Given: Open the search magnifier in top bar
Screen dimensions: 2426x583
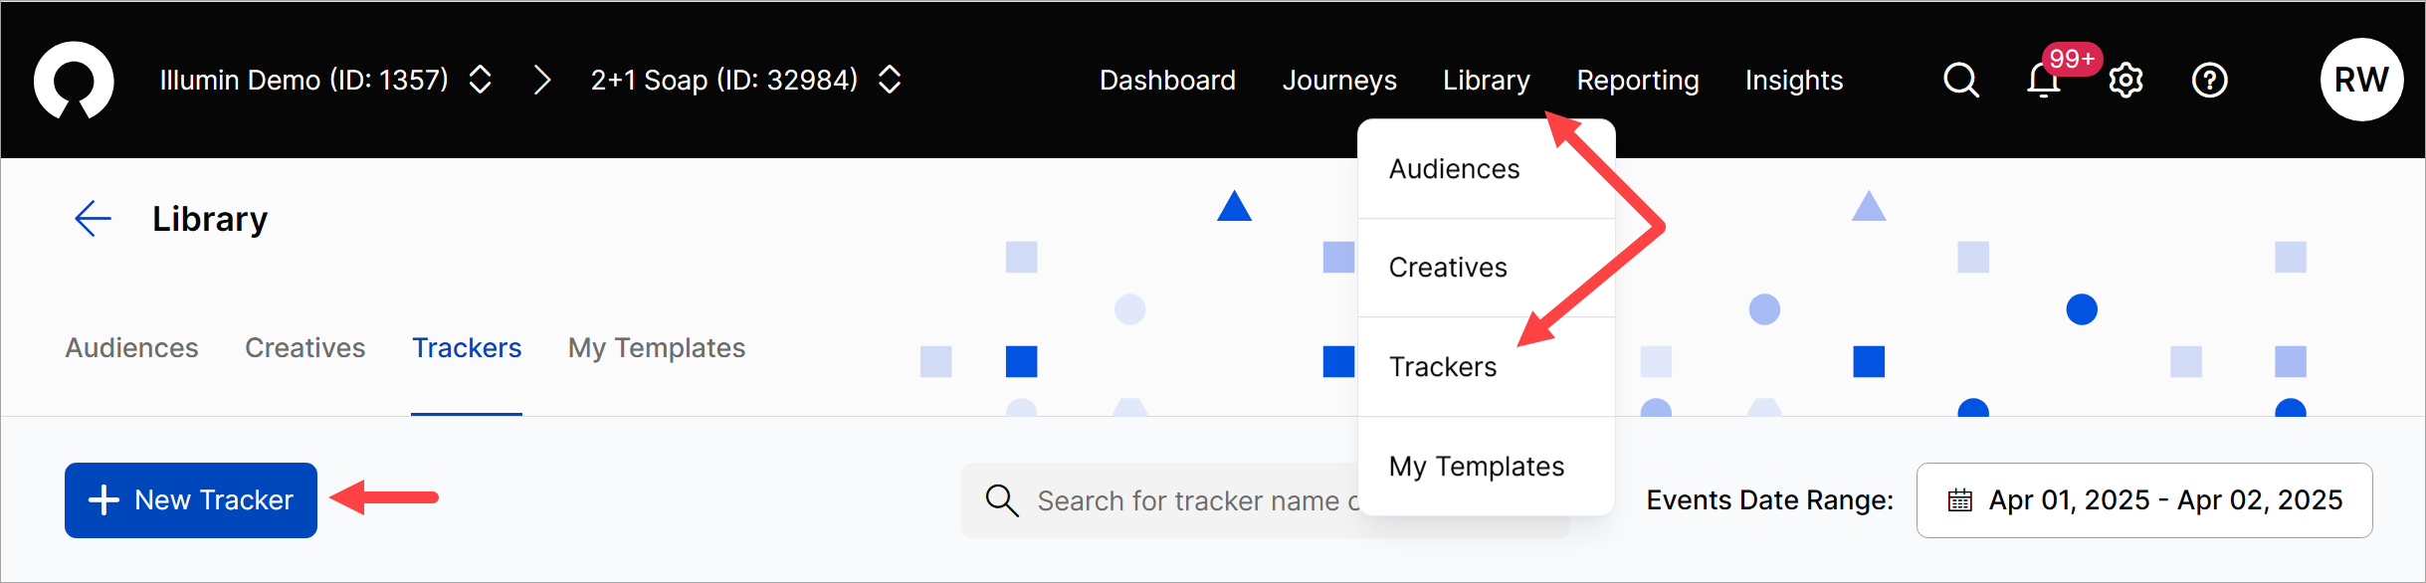Looking at the screenshot, I should [1960, 80].
